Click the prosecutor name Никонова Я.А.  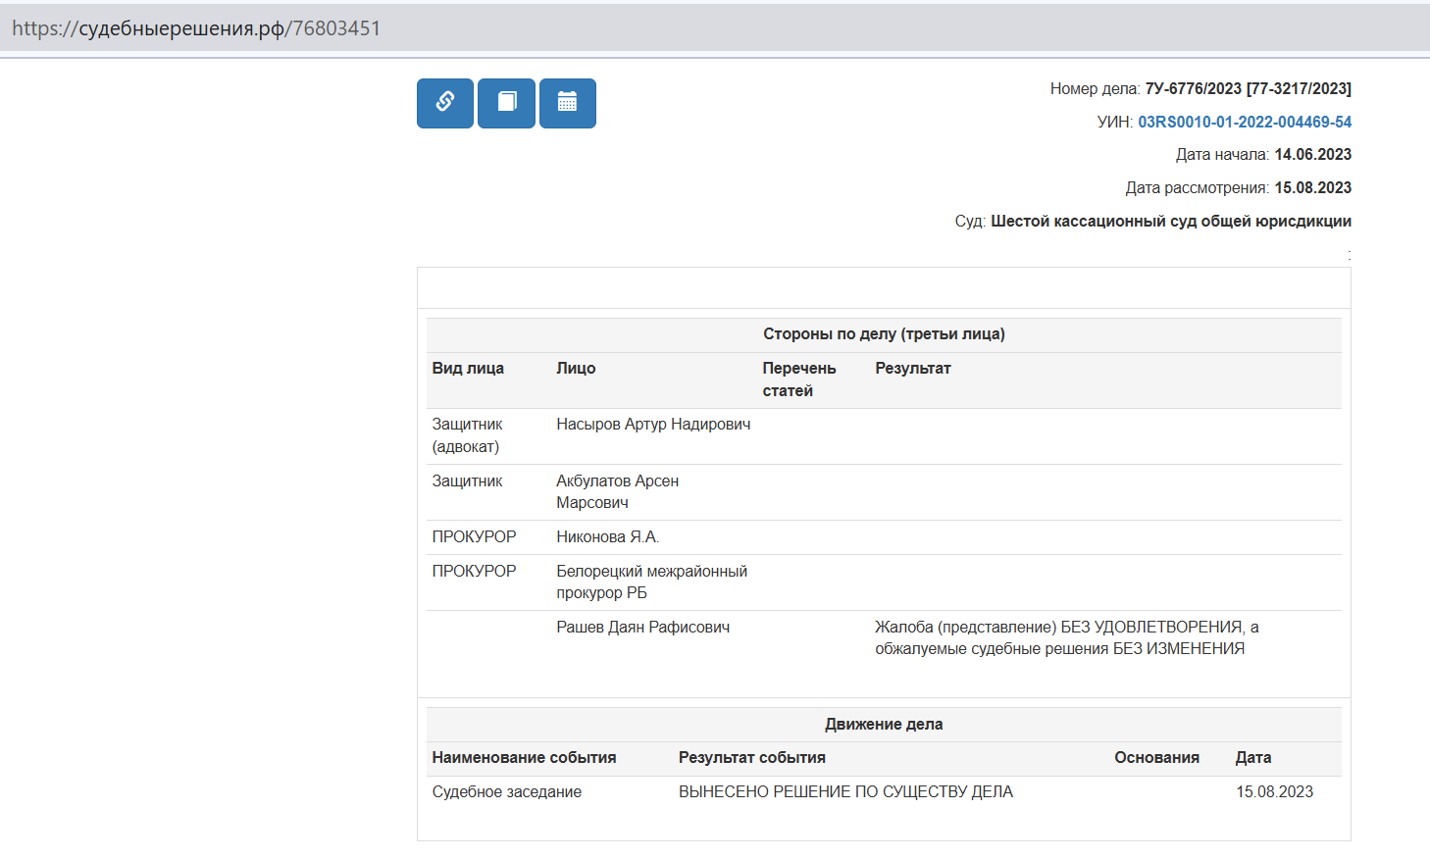click(607, 537)
